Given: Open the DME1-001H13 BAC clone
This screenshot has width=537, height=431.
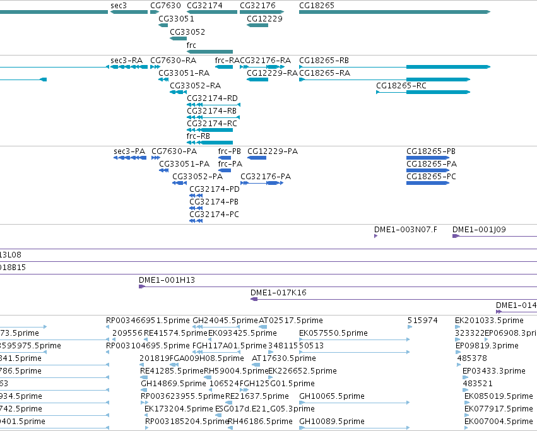Looking at the screenshot, I should 338,286.
